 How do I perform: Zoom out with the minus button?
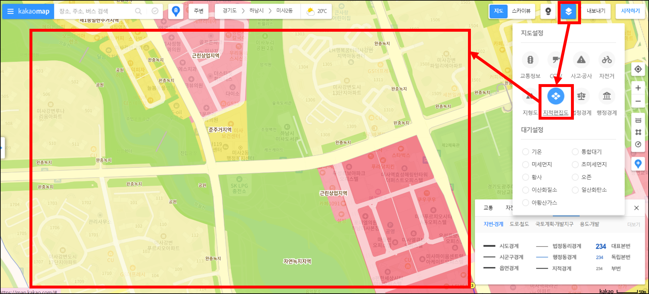638,101
